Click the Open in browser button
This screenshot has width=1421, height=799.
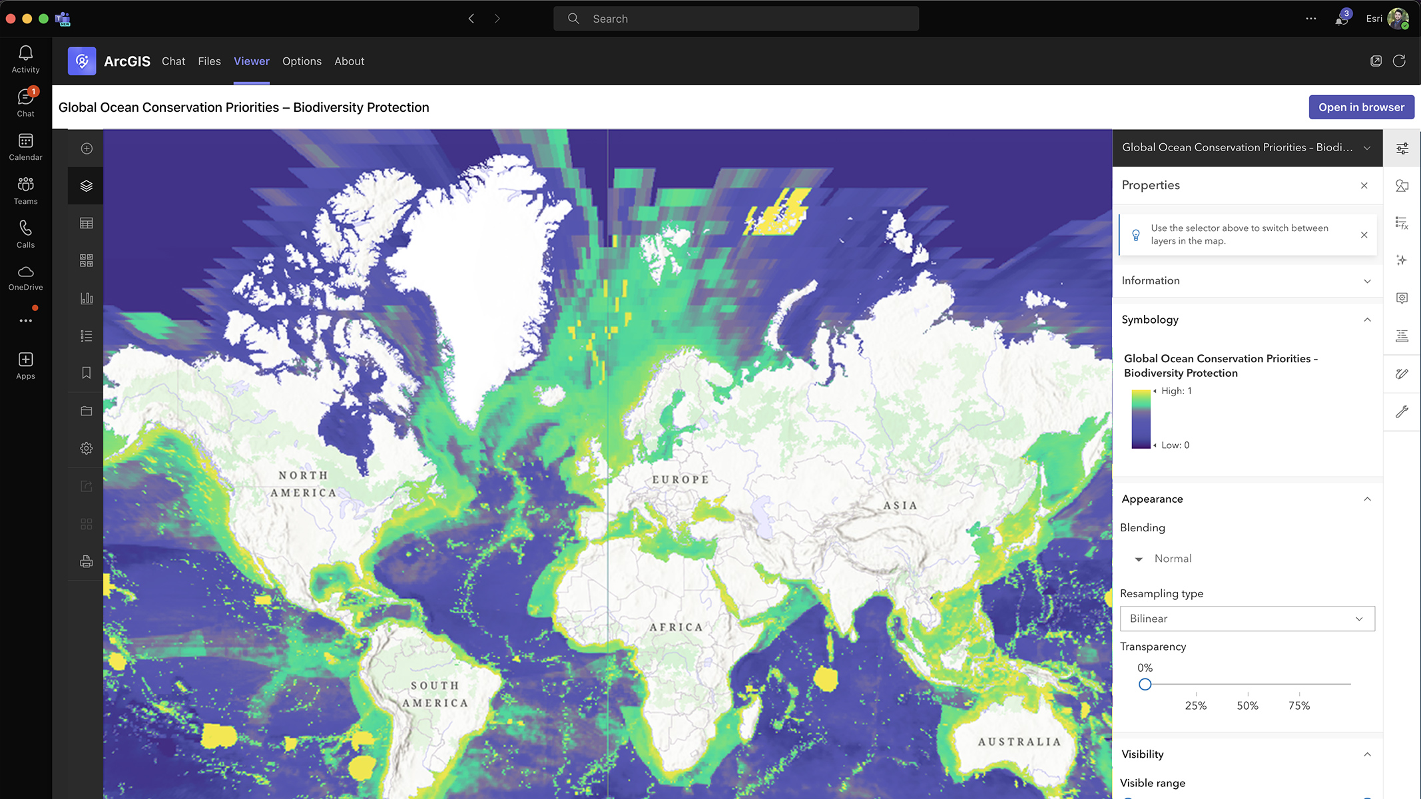1361,107
